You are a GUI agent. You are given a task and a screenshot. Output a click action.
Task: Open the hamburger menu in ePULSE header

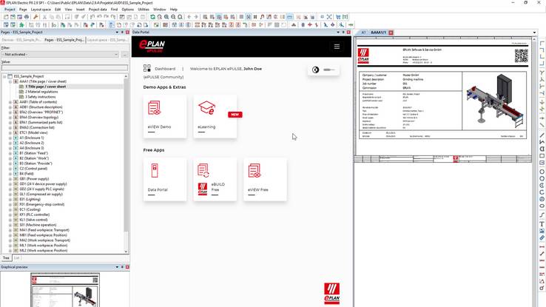pos(337,47)
